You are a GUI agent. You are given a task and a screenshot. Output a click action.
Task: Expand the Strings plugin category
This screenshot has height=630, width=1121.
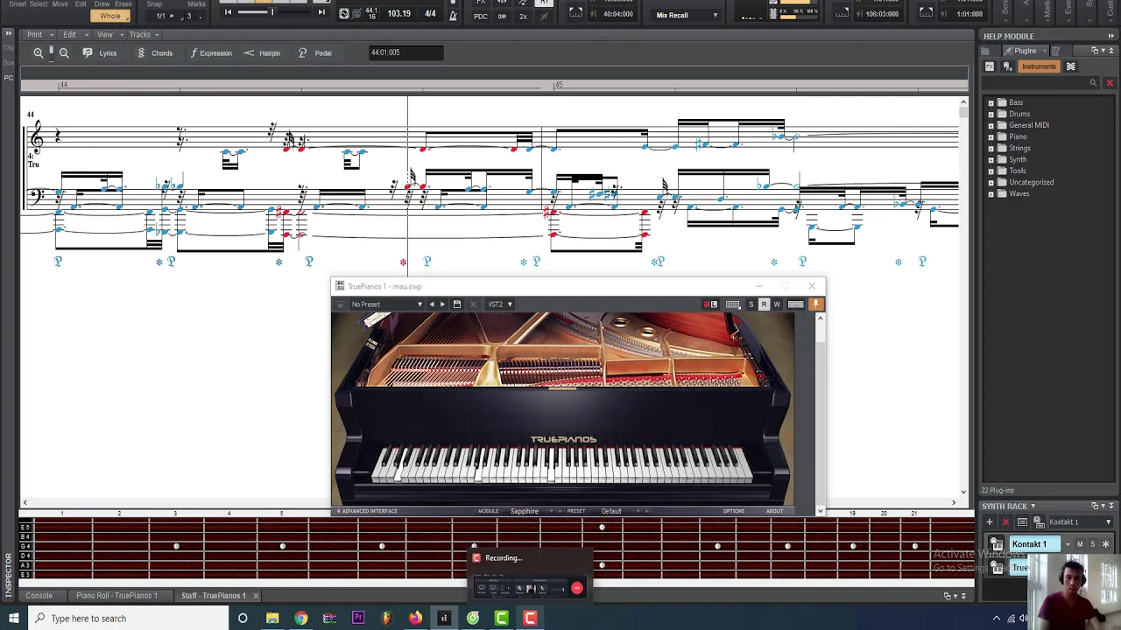pos(991,149)
